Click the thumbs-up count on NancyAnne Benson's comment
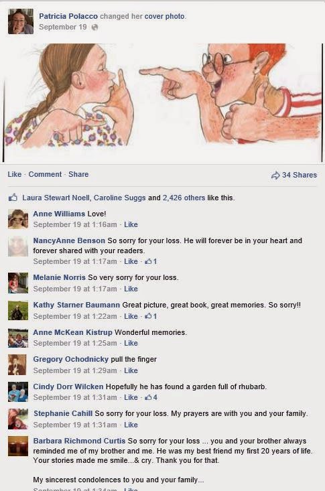This screenshot has width=325, height=491. [x=151, y=261]
